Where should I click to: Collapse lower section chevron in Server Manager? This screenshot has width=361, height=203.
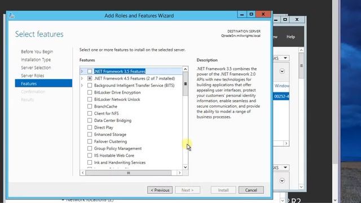(282, 180)
